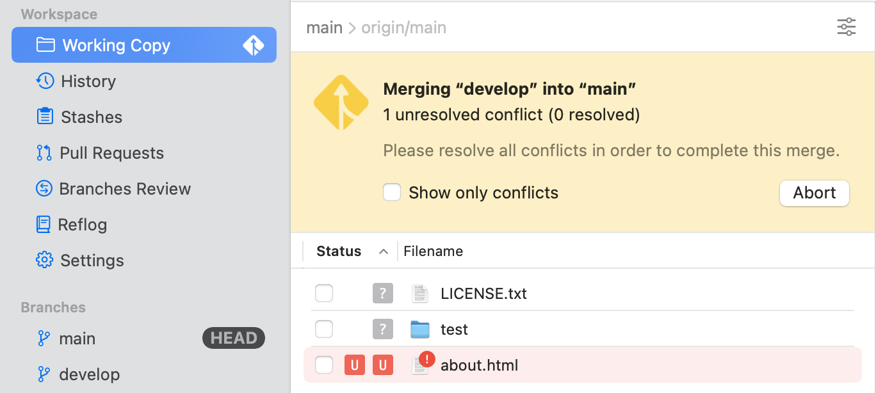This screenshot has width=876, height=393.
Task: Click the Settings gear icon
Action: tap(44, 261)
